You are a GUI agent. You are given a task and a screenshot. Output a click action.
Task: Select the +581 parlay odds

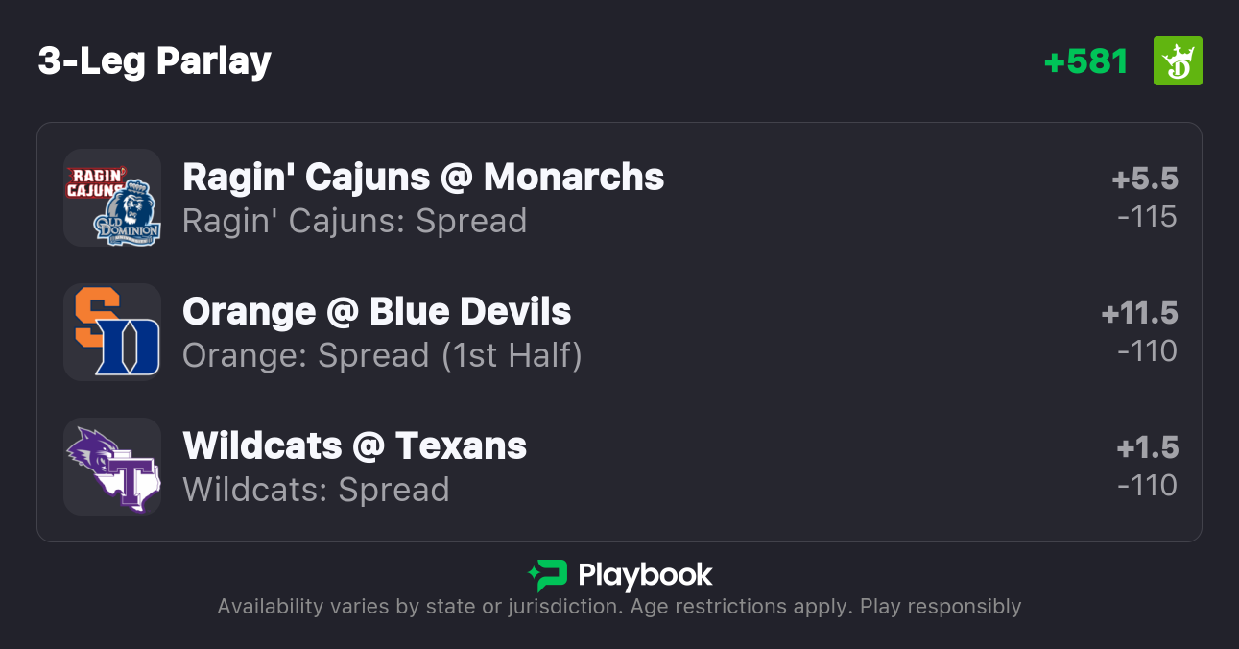click(1085, 61)
